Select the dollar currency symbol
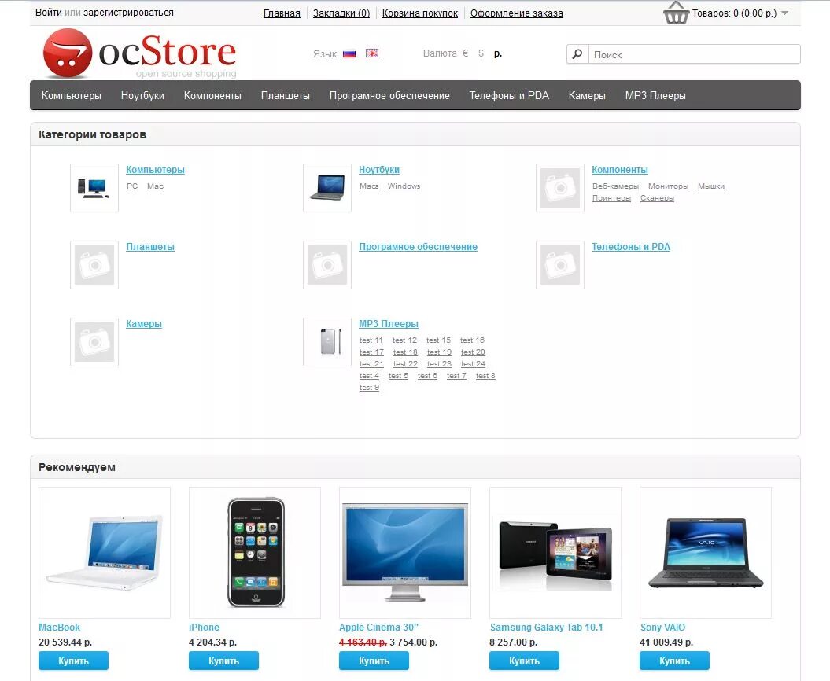The width and height of the screenshot is (830, 681). tap(481, 53)
